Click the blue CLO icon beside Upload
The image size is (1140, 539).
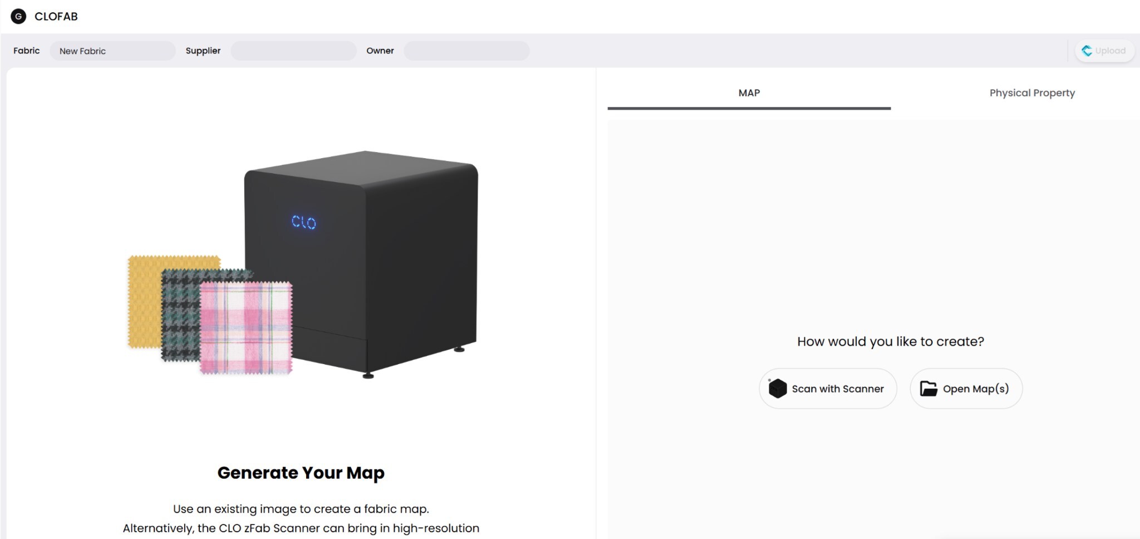tap(1087, 51)
